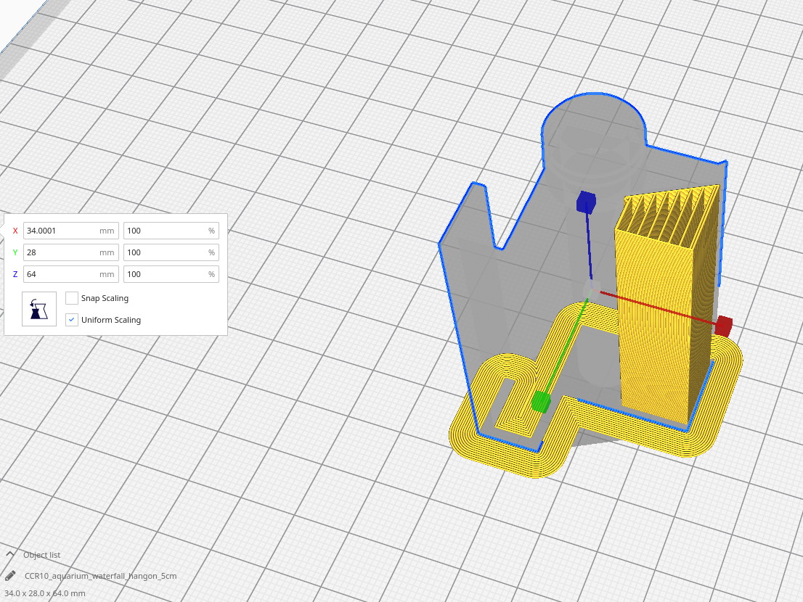Edit the Y scale percent field
This screenshot has height=602, width=803.
(x=171, y=252)
